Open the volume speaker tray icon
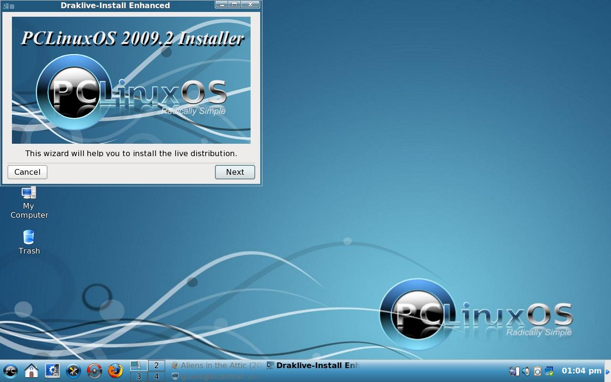Image resolution: width=611 pixels, height=382 pixels. coord(526,371)
